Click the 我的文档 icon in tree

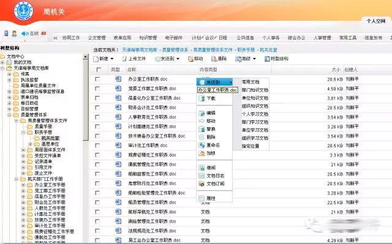[10, 62]
